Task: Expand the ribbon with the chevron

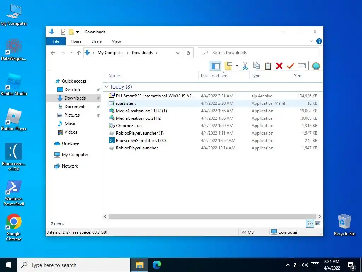Action: tap(311, 41)
